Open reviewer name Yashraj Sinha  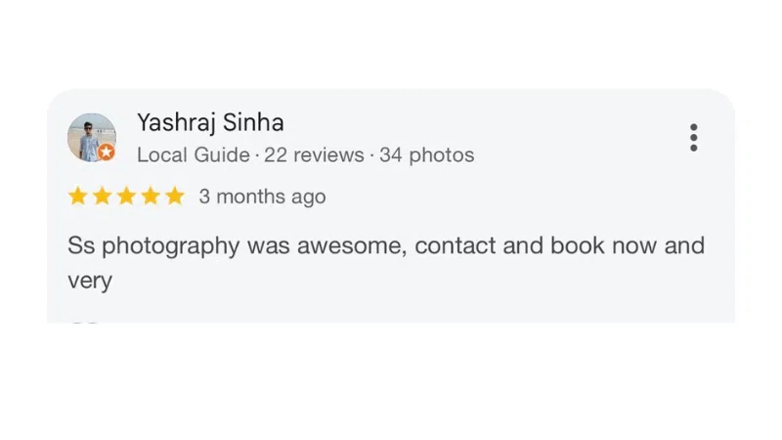pos(210,123)
